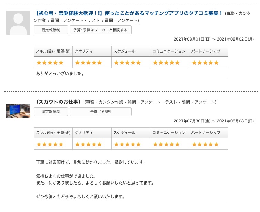Click first review's クオリティ star rating
The width and height of the screenshot is (260, 212).
(89, 63)
